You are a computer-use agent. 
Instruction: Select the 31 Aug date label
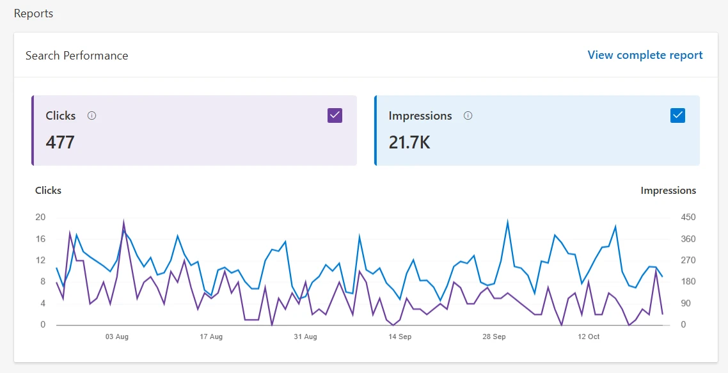click(305, 337)
